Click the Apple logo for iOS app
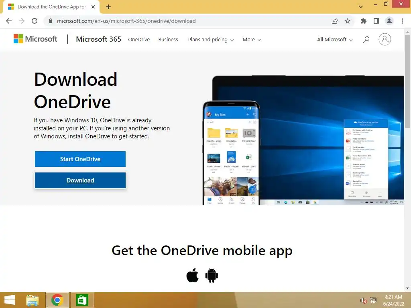This screenshot has height=308, width=411. (192, 275)
